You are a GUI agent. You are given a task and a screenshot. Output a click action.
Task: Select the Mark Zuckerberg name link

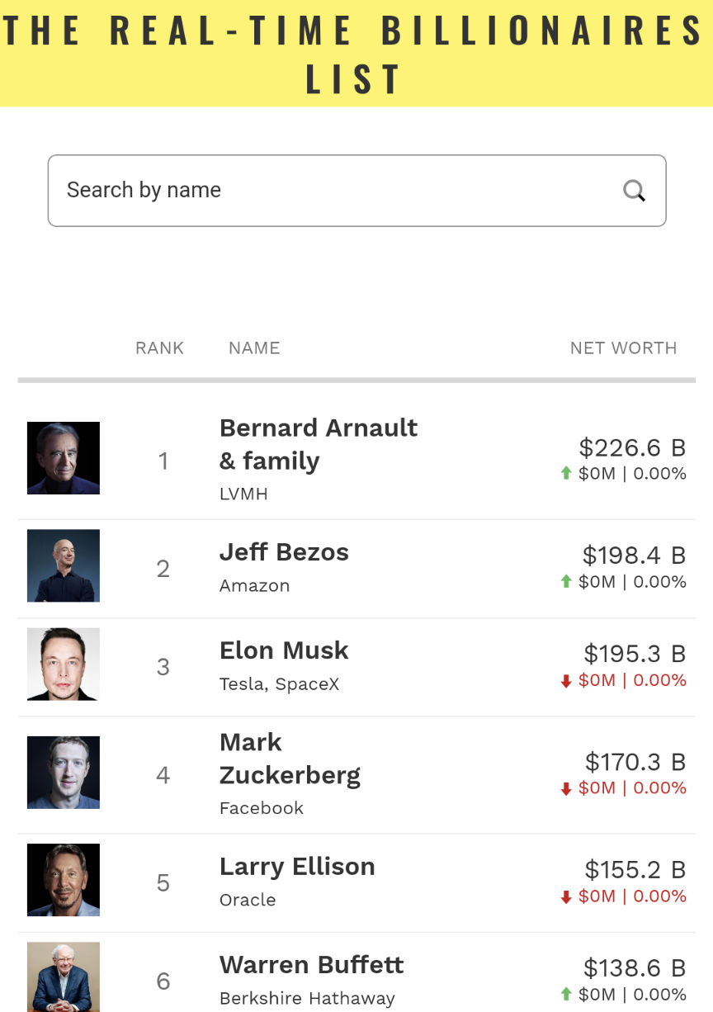click(x=290, y=759)
